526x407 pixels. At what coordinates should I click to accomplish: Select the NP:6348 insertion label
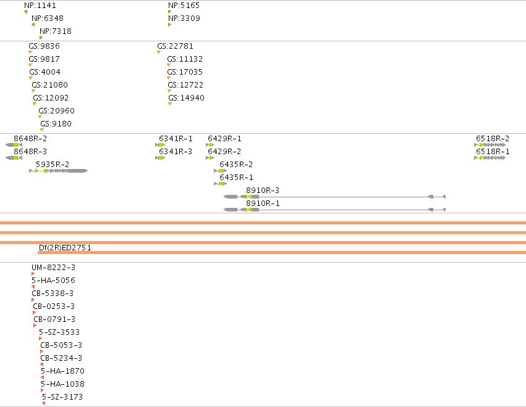[48, 18]
